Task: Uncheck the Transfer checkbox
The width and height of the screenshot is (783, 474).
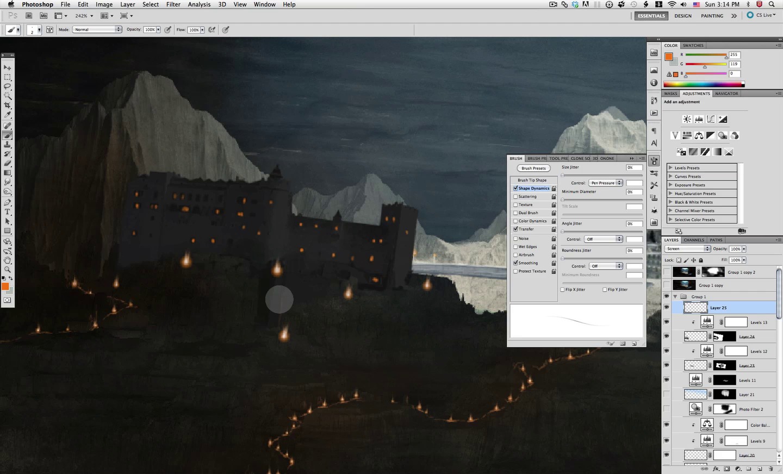Action: point(515,229)
